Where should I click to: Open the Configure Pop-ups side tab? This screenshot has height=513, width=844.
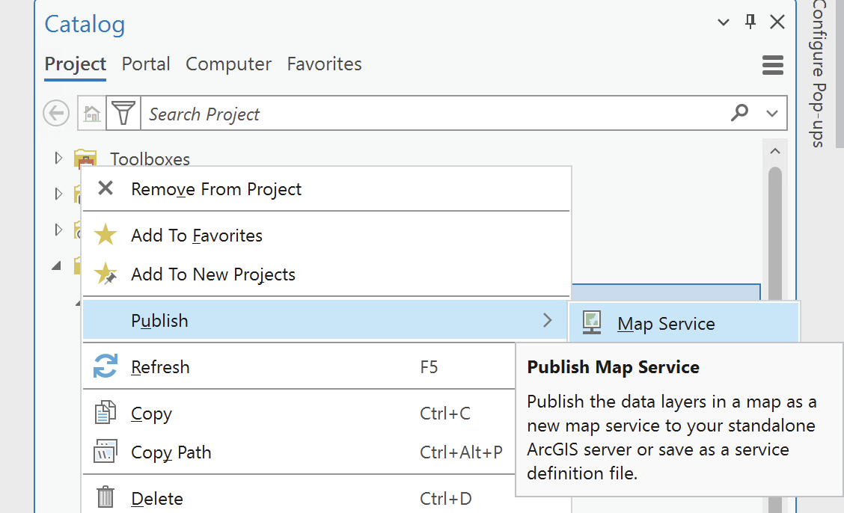coord(819,74)
